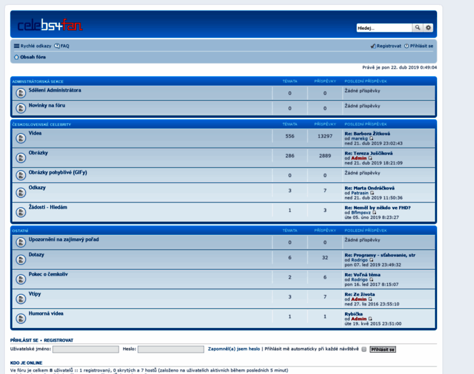The image size is (474, 374).
Task: Open Re: Barbora Žitková last post
Action: pos(367,133)
